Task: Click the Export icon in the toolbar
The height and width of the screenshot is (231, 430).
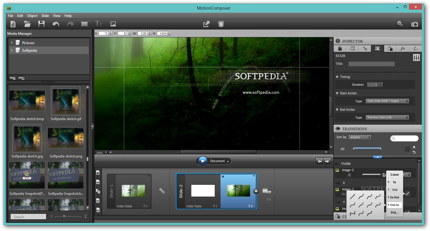Action: [207, 24]
